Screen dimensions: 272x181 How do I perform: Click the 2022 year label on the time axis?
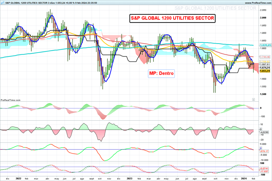[x=18, y=179]
